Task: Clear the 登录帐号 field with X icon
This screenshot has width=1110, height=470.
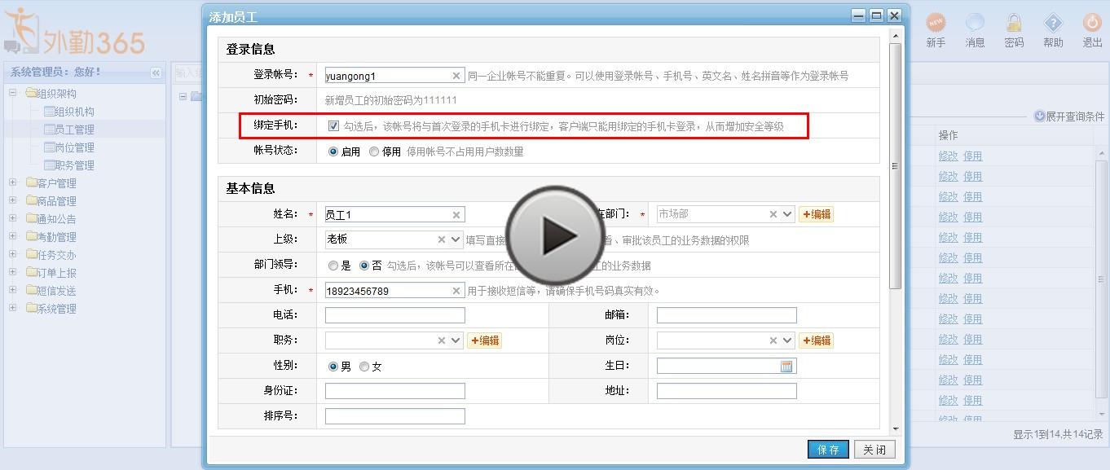Action: pyautogui.click(x=456, y=76)
